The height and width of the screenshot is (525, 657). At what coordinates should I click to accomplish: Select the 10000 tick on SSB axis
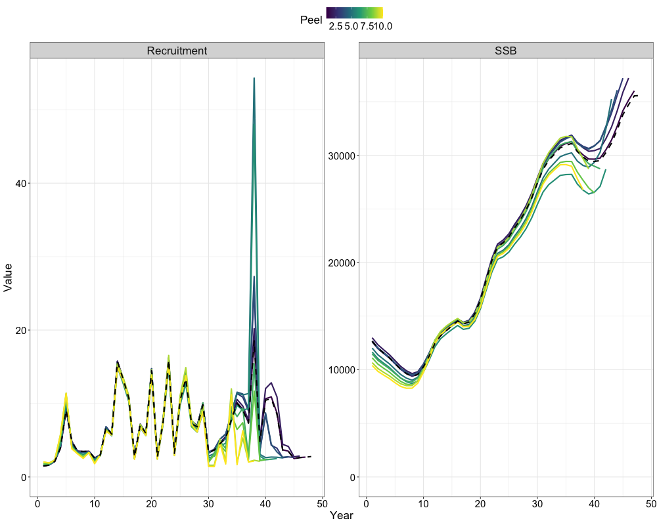(x=342, y=370)
